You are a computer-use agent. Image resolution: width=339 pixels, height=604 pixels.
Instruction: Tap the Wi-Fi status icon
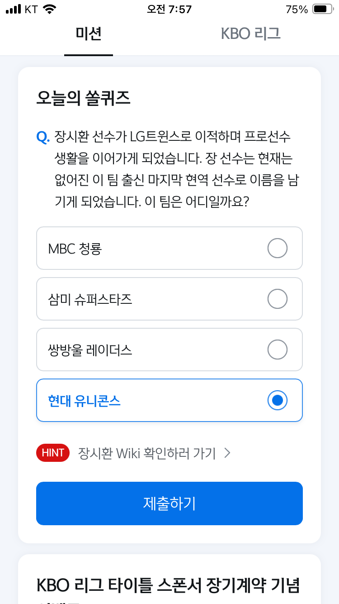coord(49,9)
